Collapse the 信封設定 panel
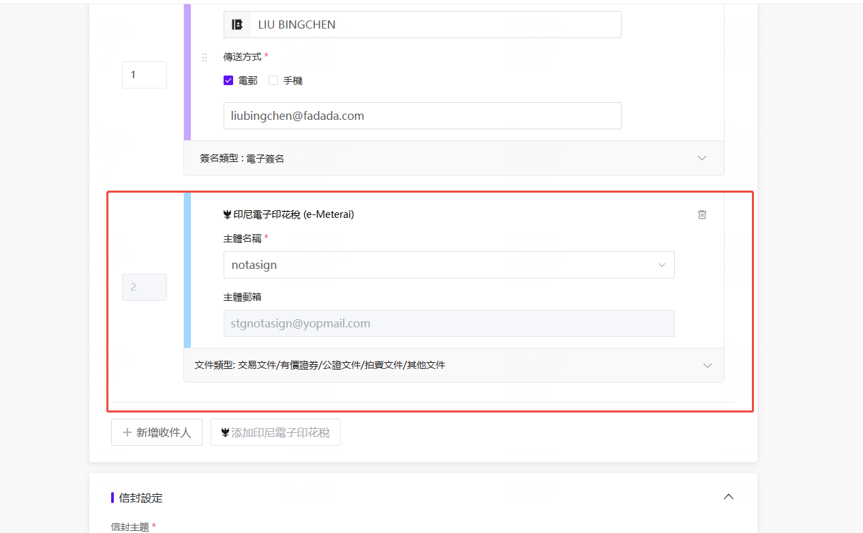The image size is (863, 533). 729,497
